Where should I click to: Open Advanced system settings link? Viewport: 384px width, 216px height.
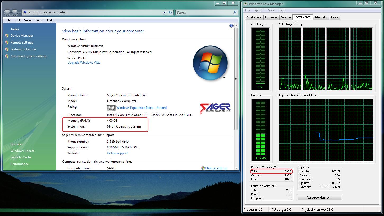pyautogui.click(x=29, y=56)
